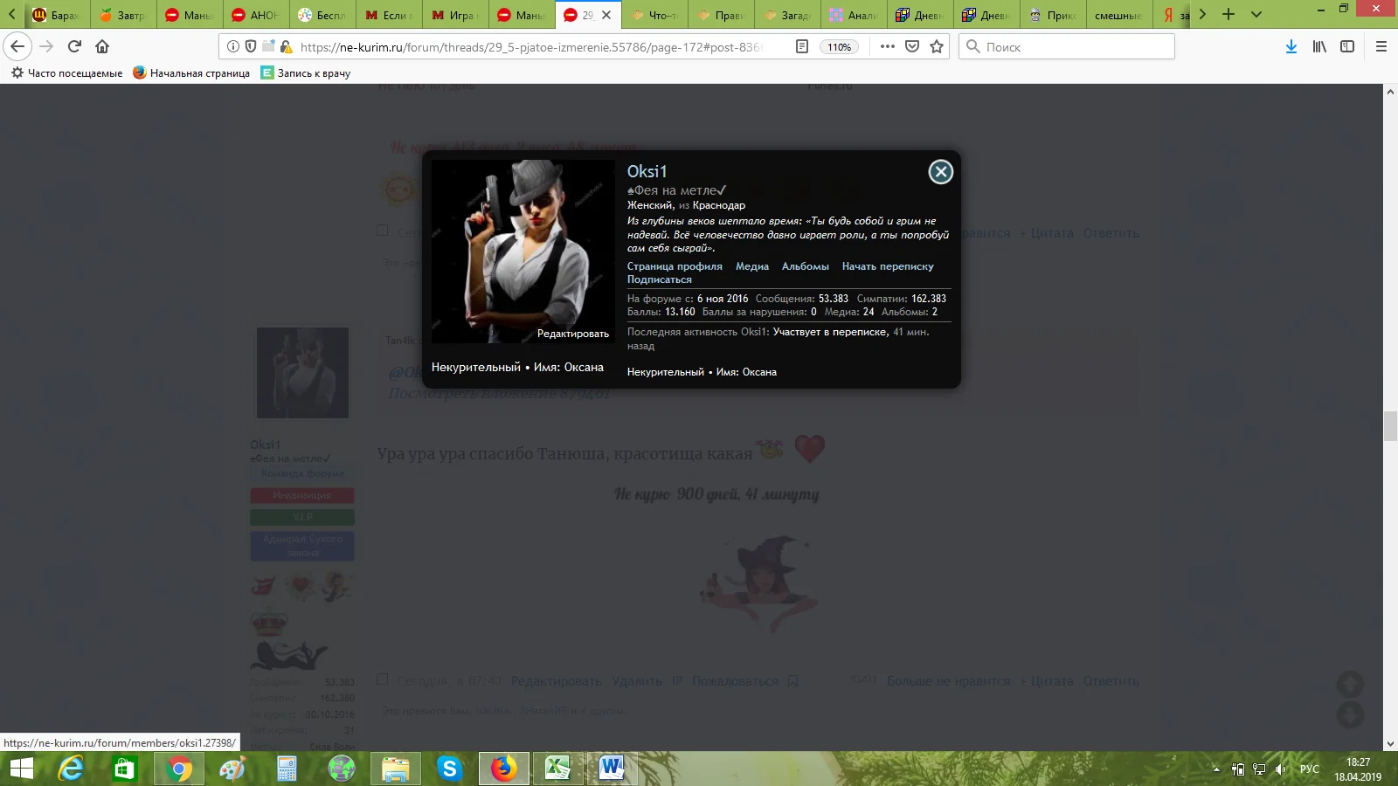Viewport: 1398px width, 786px height.
Task: Switch the РУС input language indicator
Action: (x=1310, y=769)
